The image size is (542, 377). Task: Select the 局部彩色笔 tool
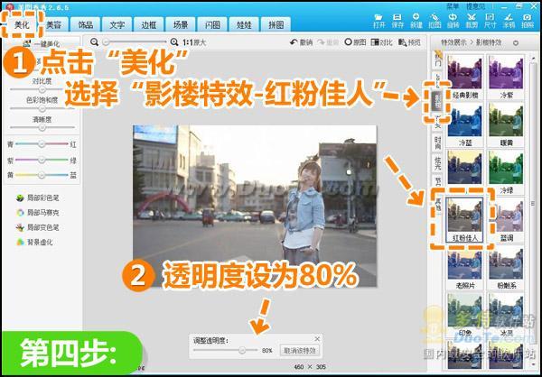click(38, 198)
